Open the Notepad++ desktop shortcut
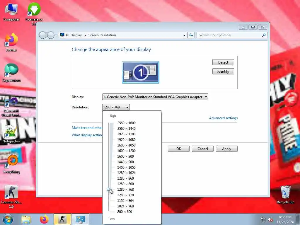Viewport: 300px width, 225px height. click(11, 134)
